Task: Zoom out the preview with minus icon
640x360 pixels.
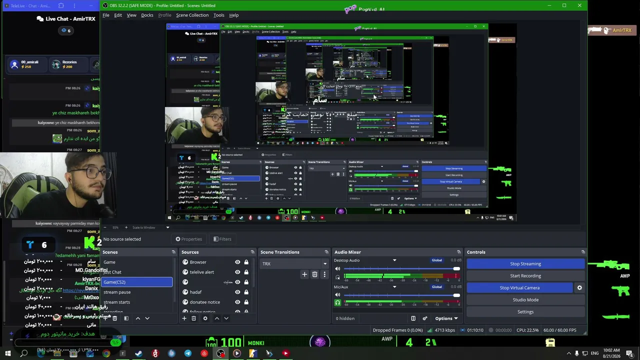Action: [x=104, y=227]
